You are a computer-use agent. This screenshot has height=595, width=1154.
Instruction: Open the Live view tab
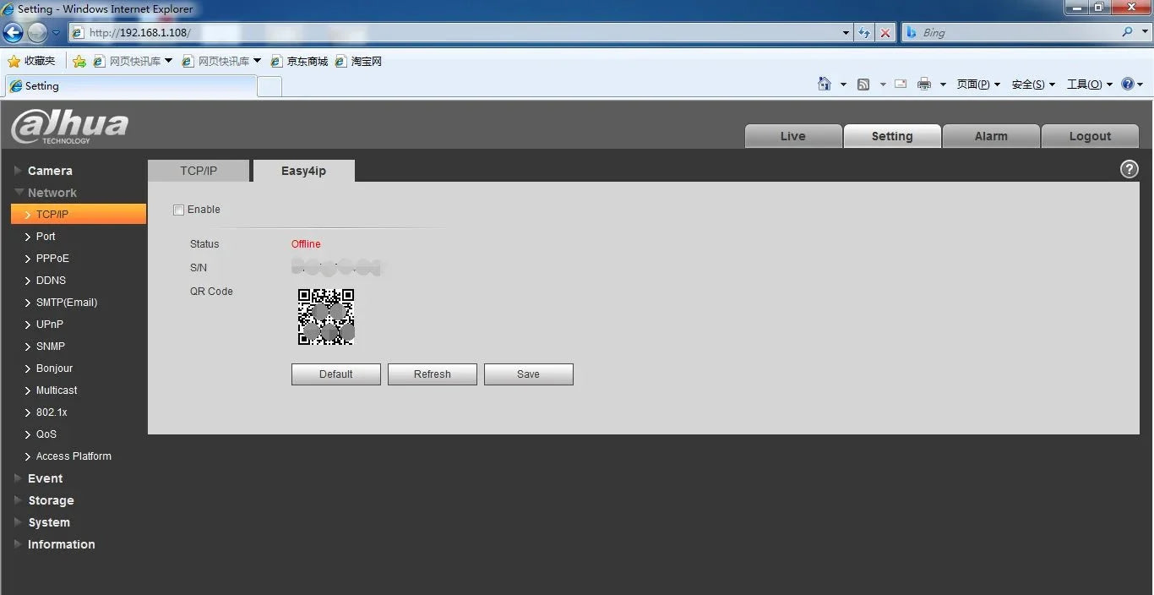pyautogui.click(x=793, y=136)
